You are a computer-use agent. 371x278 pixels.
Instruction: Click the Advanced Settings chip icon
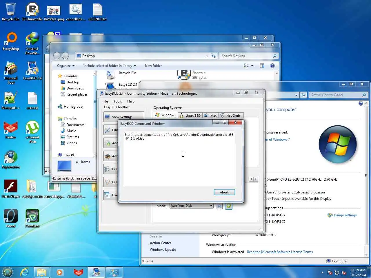pos(108,156)
